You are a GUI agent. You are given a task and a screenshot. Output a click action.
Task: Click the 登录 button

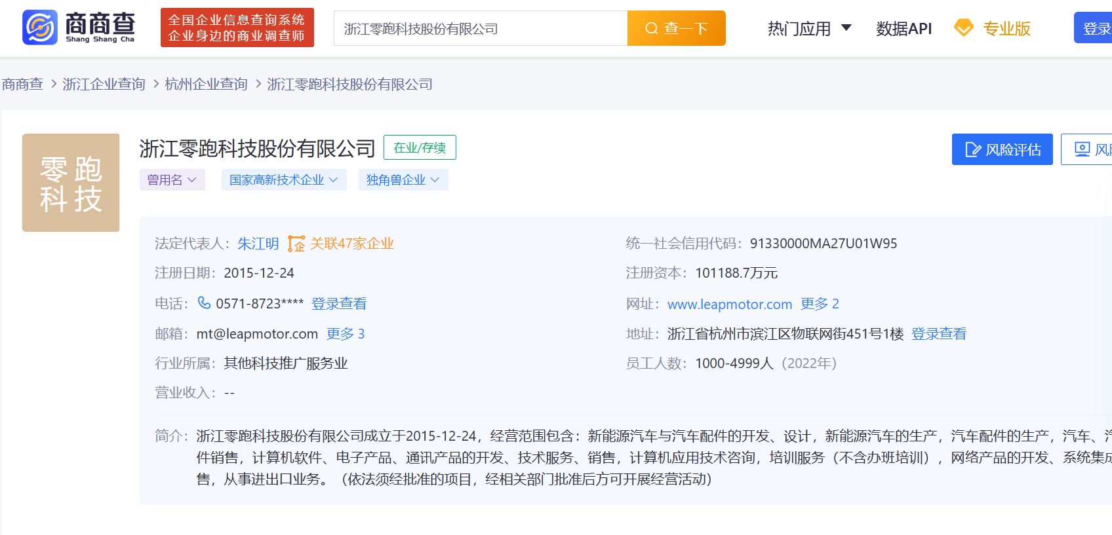tap(1093, 28)
